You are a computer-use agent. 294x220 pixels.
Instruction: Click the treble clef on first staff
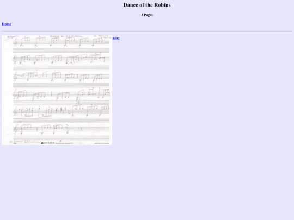point(15,42)
